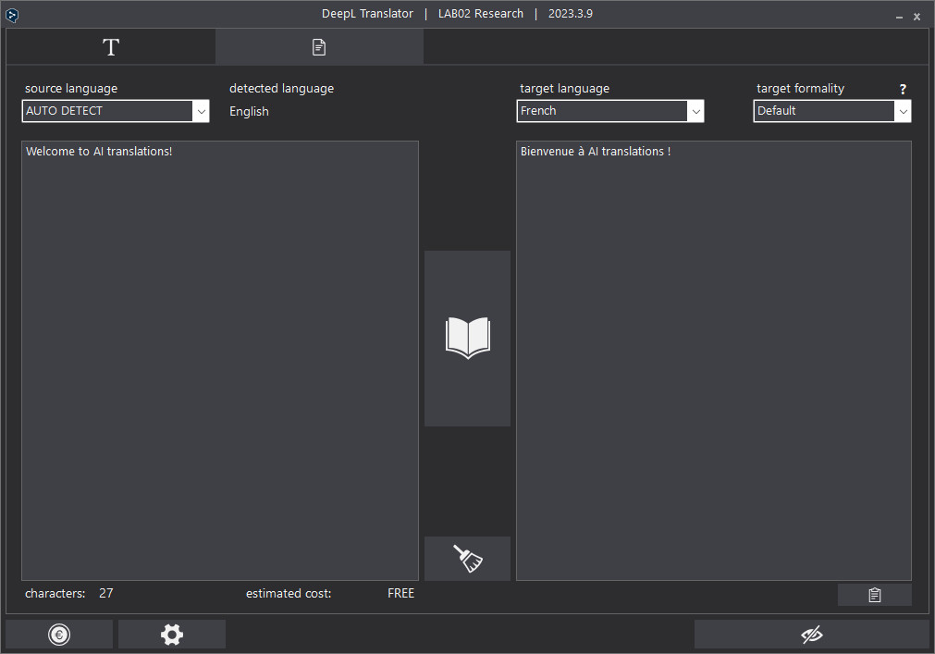Click the 'target language' label
The height and width of the screenshot is (654, 935).
(x=565, y=89)
